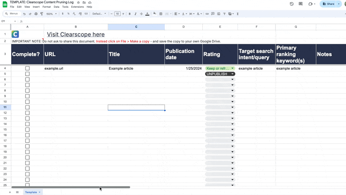Format as percent with percent icon
The width and height of the screenshot is (346, 195).
click(x=68, y=14)
